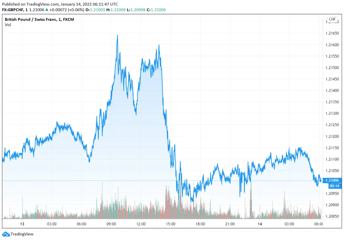This screenshot has width=344, height=240.
Task: Click the bold 14 date marker
Action: coord(259,224)
